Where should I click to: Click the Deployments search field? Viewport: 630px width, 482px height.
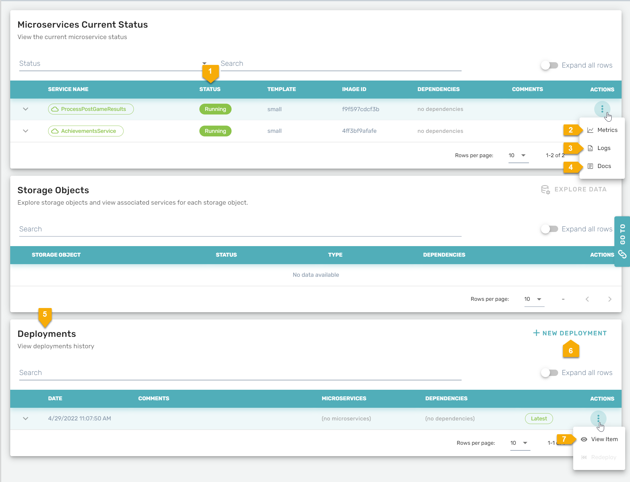240,373
